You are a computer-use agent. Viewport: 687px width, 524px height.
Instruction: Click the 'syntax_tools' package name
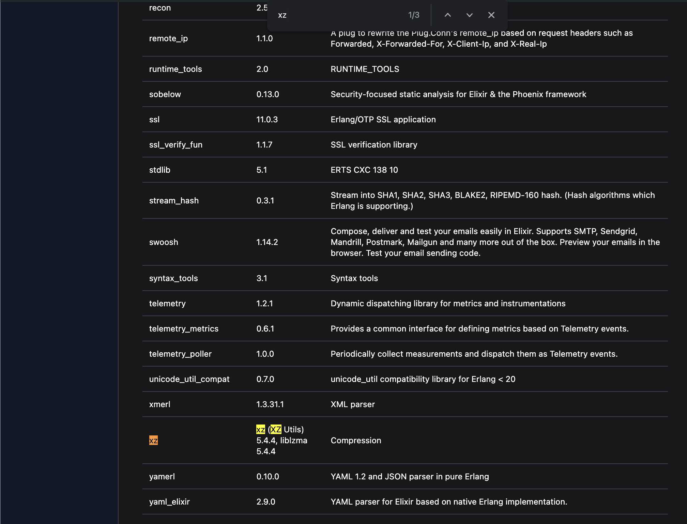click(173, 278)
